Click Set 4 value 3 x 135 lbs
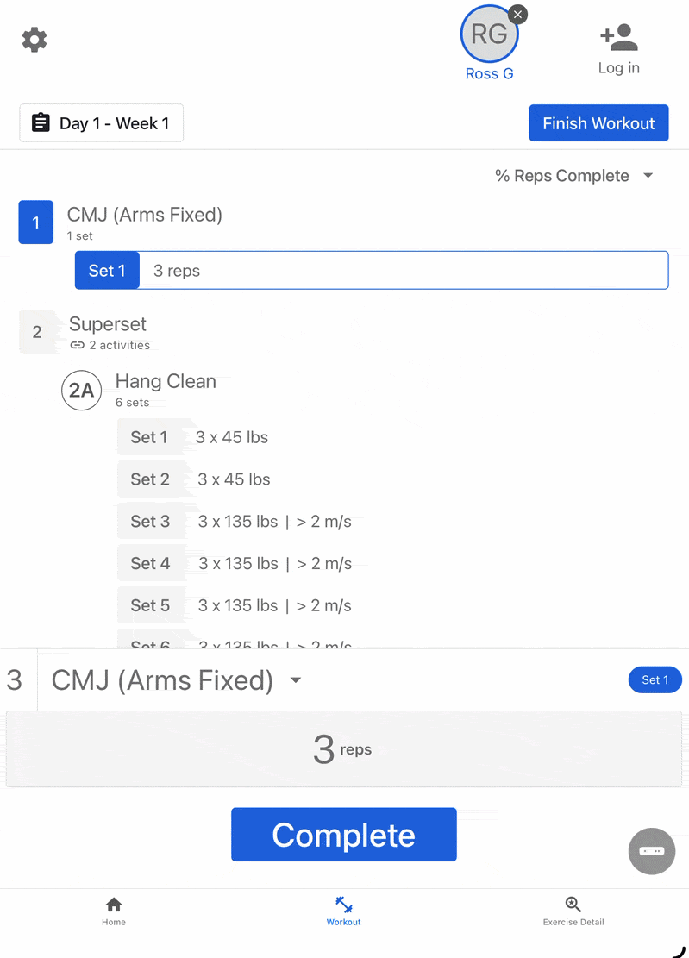The width and height of the screenshot is (689, 958). [238, 564]
